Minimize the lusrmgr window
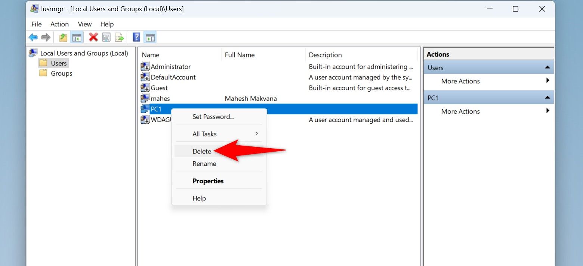 tap(489, 9)
